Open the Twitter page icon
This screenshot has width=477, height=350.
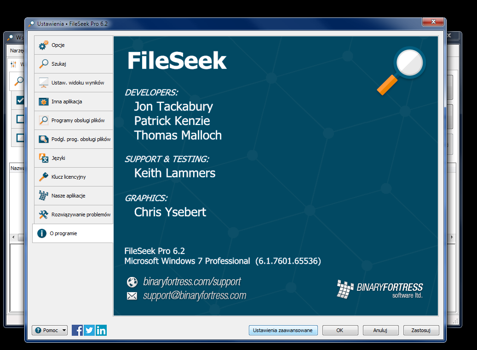[x=89, y=330]
